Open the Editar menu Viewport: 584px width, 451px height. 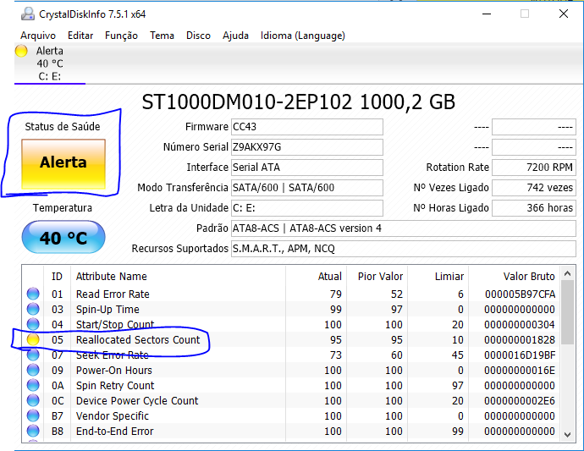point(80,36)
